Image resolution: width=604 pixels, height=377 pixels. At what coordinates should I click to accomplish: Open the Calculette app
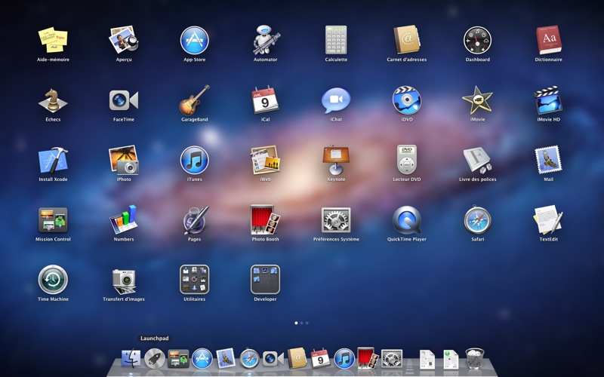[x=336, y=40]
